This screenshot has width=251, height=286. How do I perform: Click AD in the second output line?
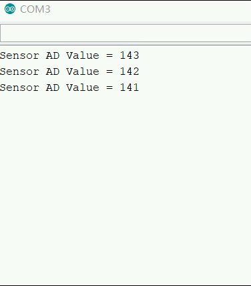click(53, 71)
